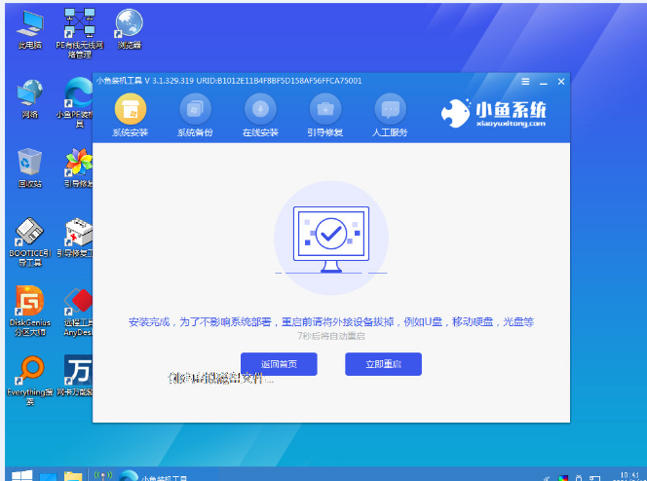Click the 返回首页 button

point(279,364)
